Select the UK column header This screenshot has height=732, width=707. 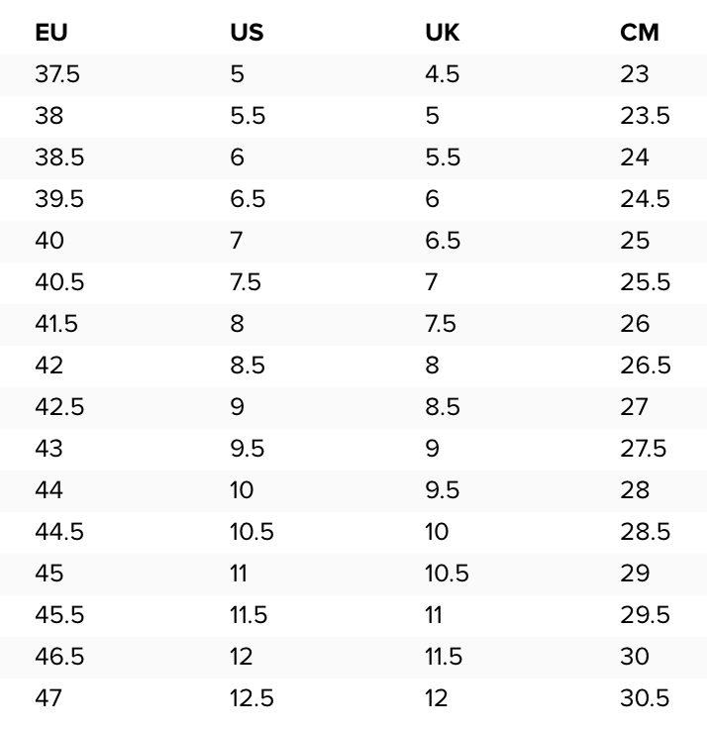click(x=443, y=33)
